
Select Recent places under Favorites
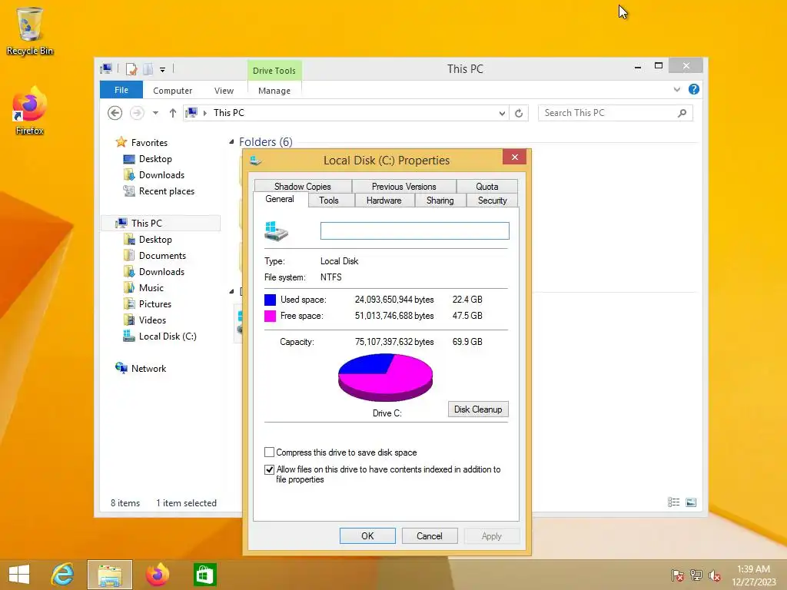point(158,191)
